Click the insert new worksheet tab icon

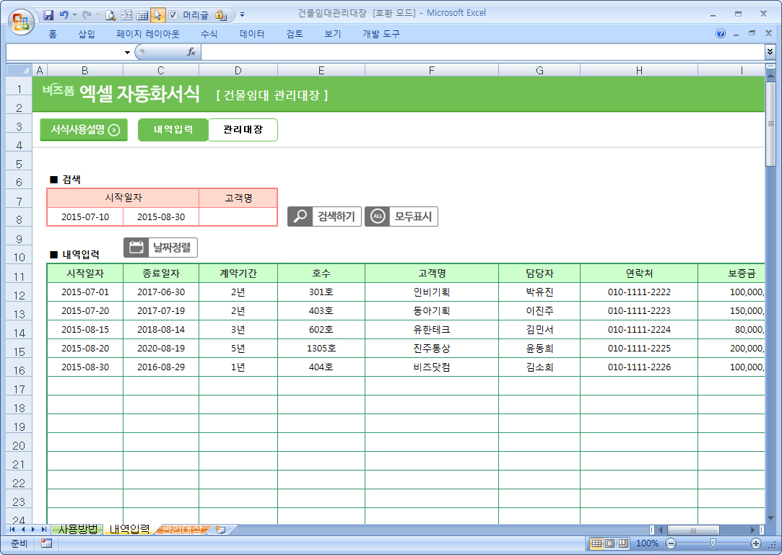pos(221,530)
